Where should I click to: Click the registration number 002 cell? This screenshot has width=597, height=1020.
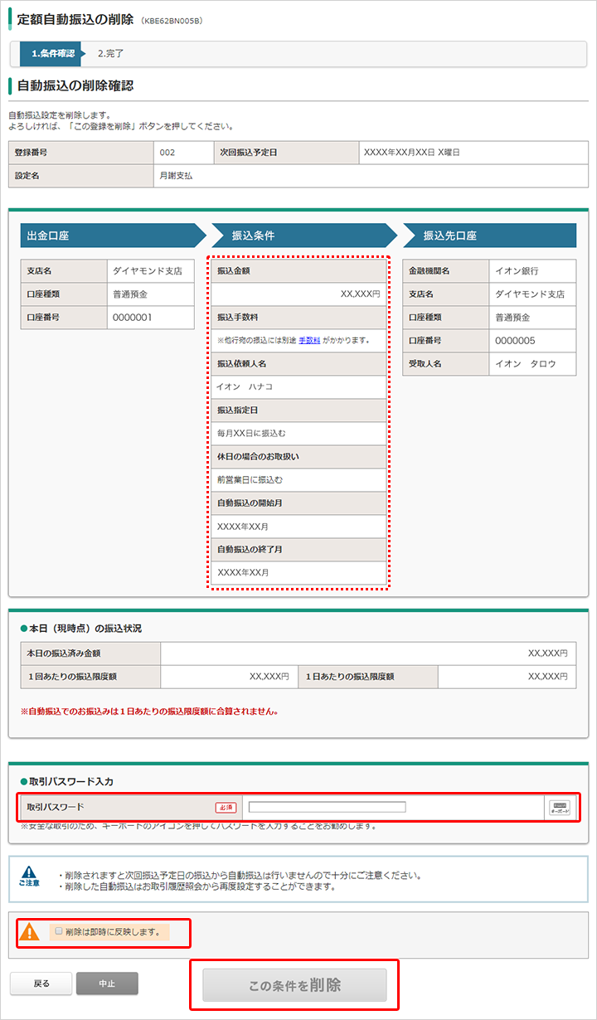coord(182,153)
